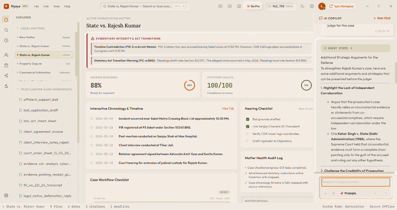Click the AI Copilot chat bubble icon

(321, 18)
